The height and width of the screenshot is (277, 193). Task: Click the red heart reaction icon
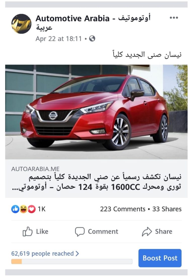pos(32,209)
